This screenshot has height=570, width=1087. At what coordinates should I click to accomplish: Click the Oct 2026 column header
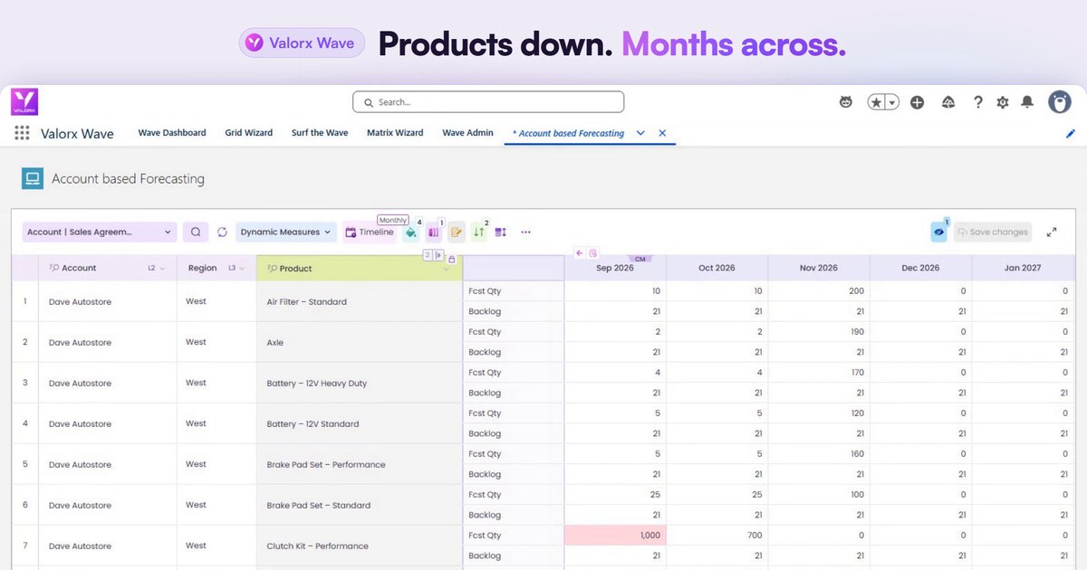[717, 268]
